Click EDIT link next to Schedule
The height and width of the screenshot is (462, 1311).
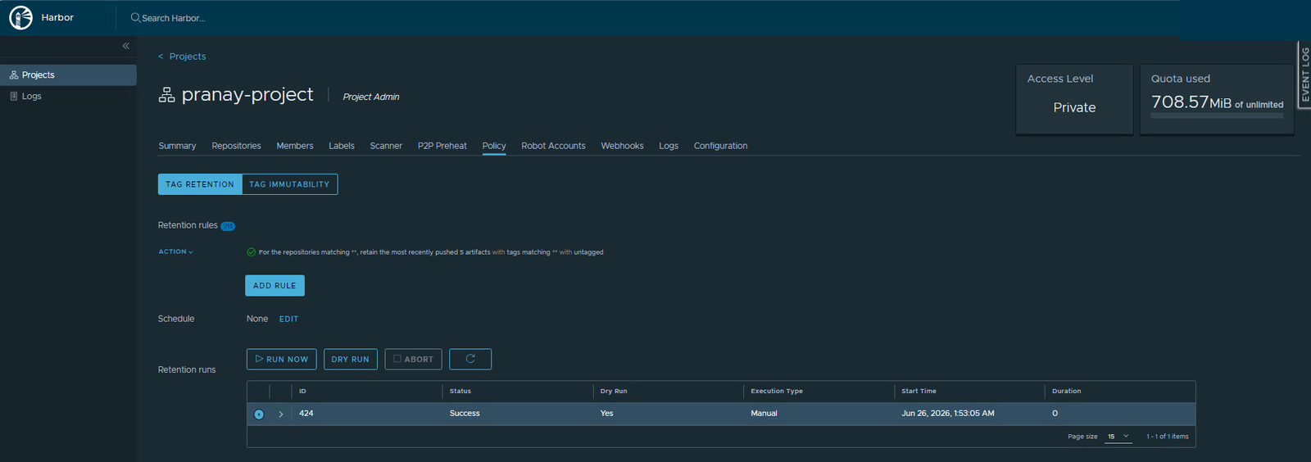(x=288, y=319)
